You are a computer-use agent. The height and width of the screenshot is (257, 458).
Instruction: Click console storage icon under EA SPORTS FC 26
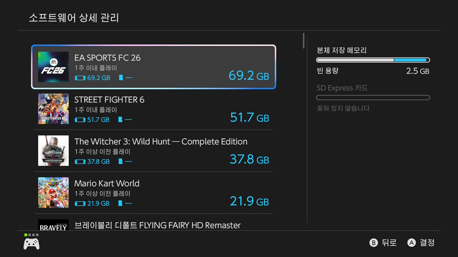[x=80, y=78]
